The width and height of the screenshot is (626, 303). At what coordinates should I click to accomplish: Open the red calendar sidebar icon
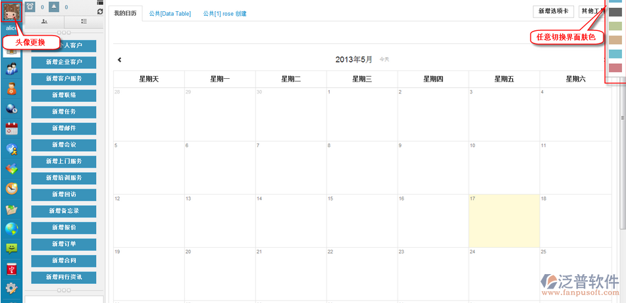(x=12, y=128)
